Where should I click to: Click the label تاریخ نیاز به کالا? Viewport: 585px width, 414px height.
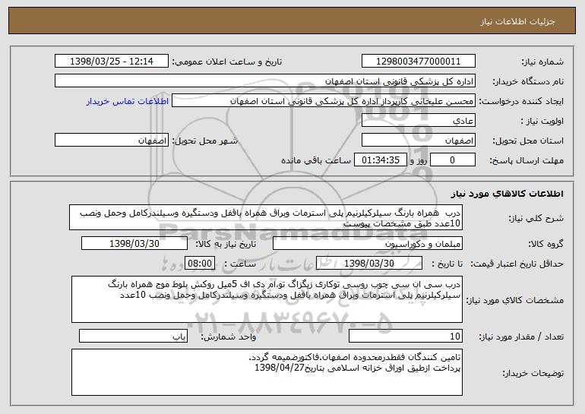point(226,244)
